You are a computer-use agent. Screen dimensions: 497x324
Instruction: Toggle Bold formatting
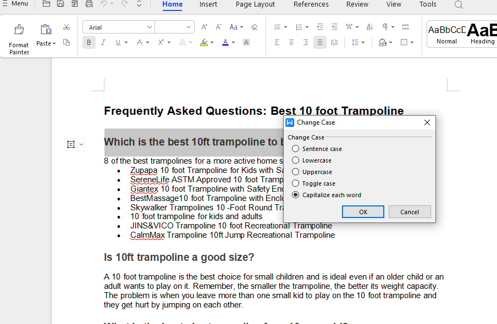pos(89,42)
